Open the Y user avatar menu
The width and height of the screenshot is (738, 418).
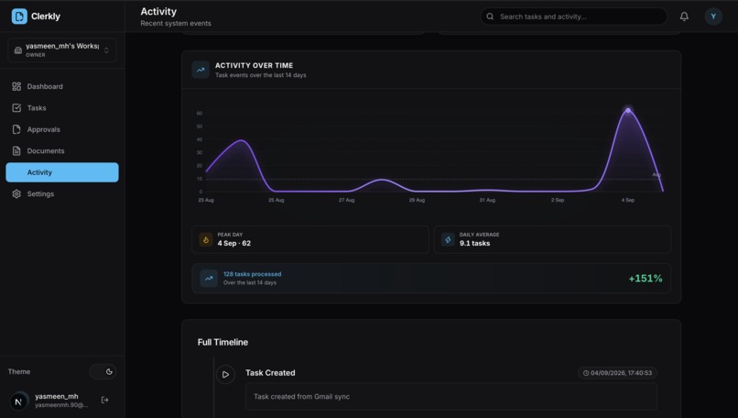[x=713, y=16]
